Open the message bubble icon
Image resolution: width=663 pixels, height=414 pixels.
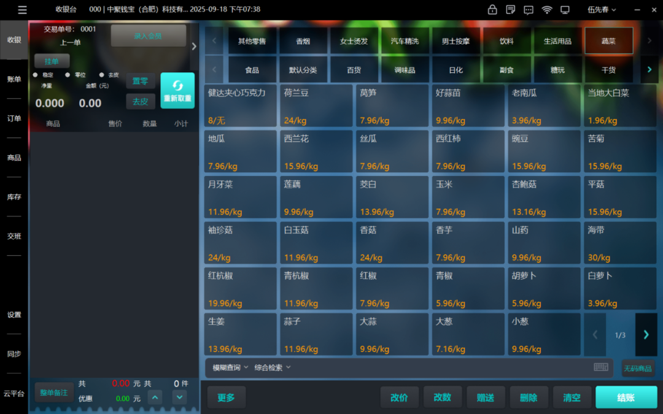528,10
